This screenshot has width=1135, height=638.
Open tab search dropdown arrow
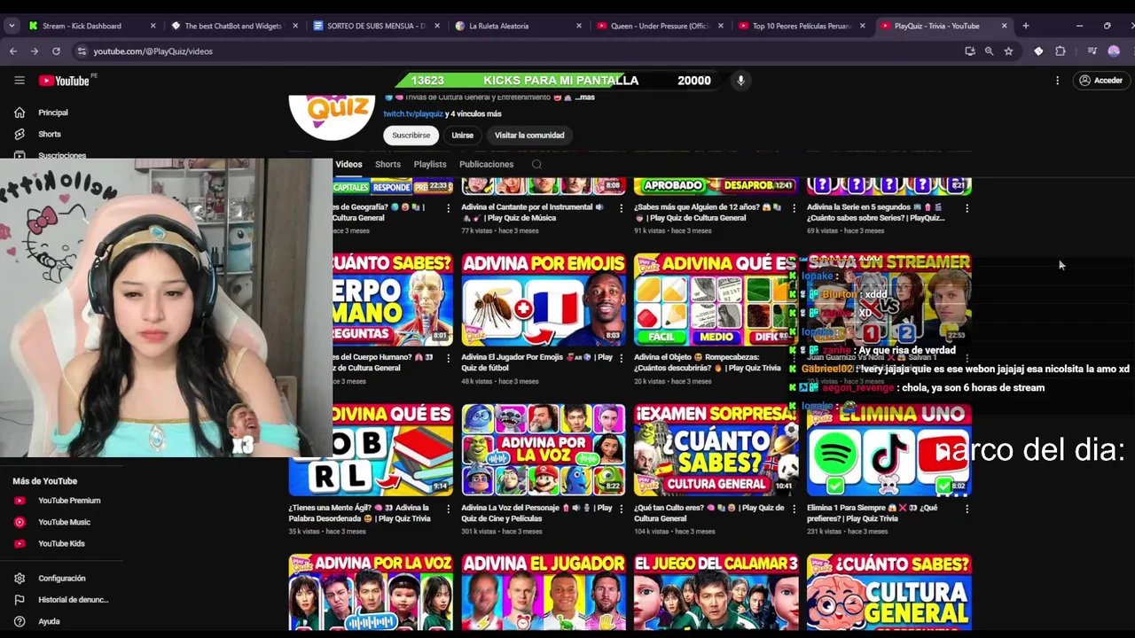[x=12, y=26]
